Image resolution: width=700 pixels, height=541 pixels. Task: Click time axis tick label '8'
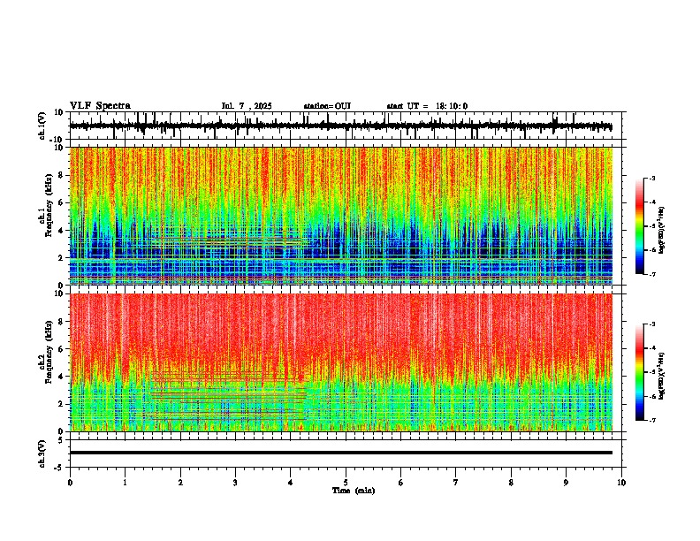pyautogui.click(x=511, y=483)
